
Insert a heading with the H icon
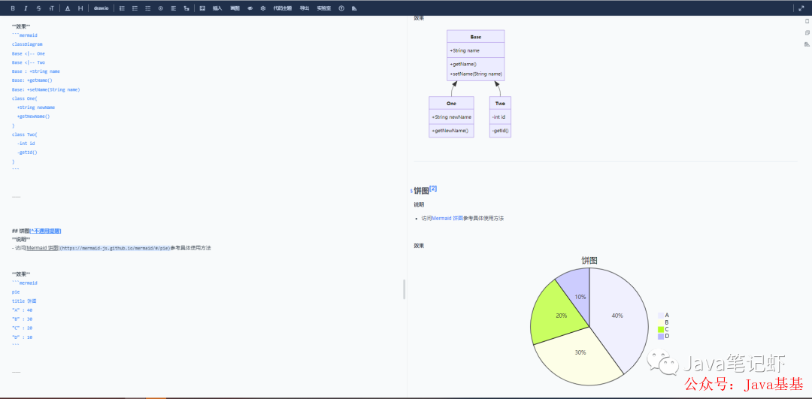[x=80, y=8]
